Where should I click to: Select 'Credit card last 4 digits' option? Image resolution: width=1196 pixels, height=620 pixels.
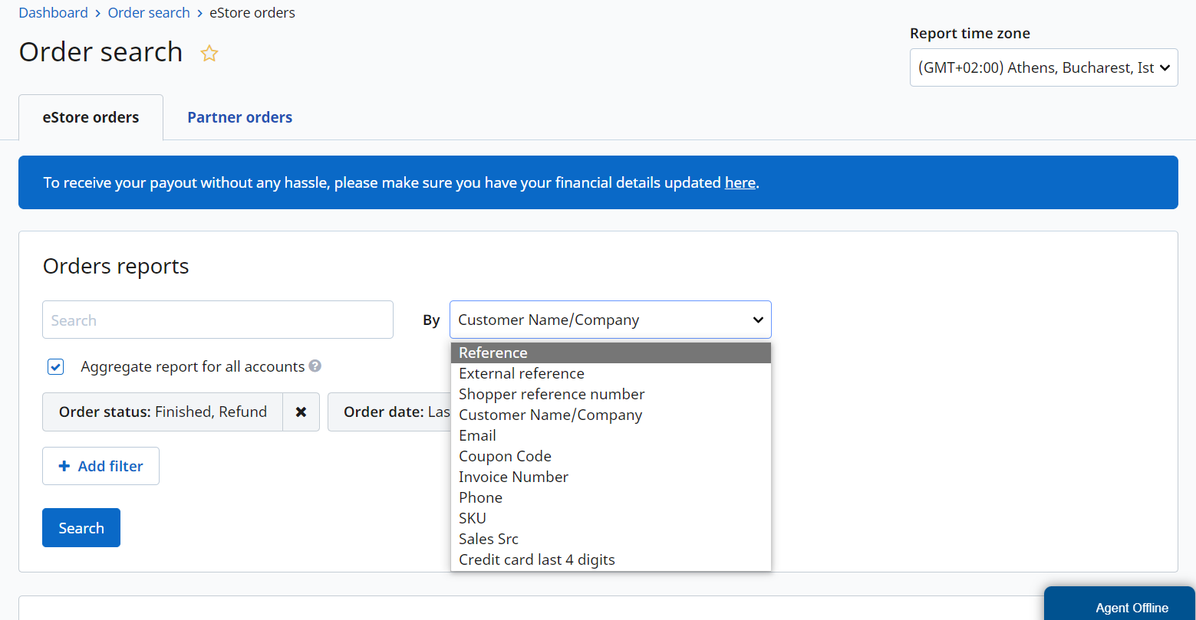(x=536, y=559)
